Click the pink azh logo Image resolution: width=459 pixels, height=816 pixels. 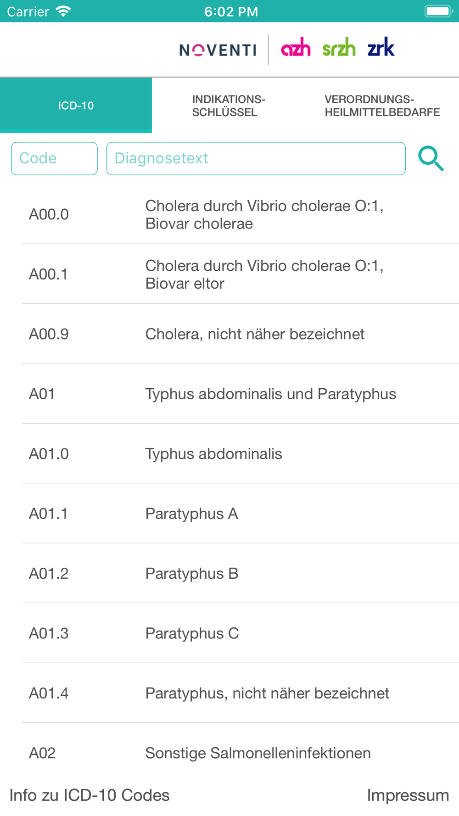click(x=296, y=47)
